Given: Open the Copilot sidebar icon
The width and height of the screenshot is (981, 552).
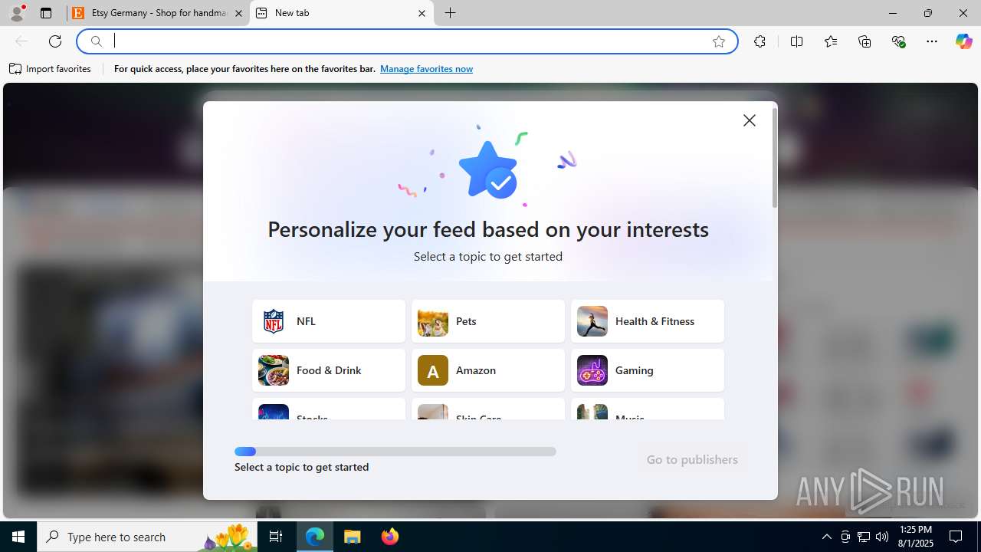Looking at the screenshot, I should [963, 41].
